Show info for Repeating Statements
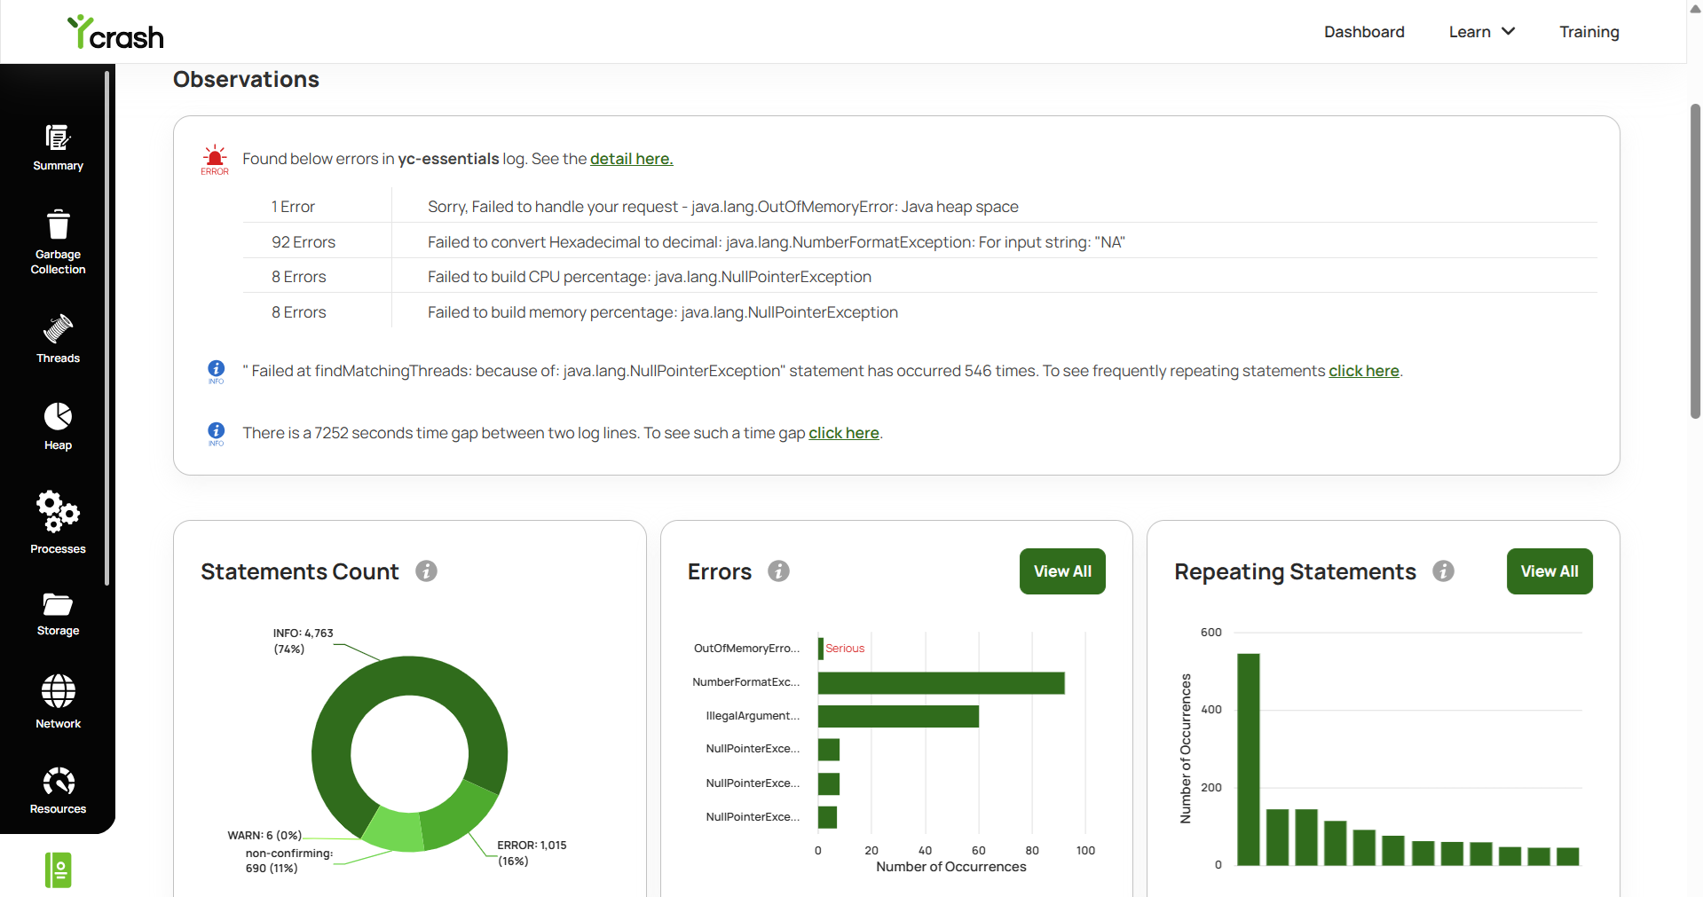Viewport: 1703px width, 897px height. (1444, 571)
